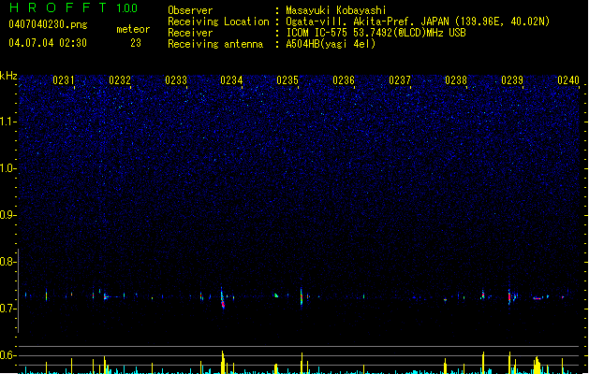Image resolution: width=589 pixels, height=374 pixels.
Task: Click the date stamp 04.07.04 02:30
Action: pos(48,43)
